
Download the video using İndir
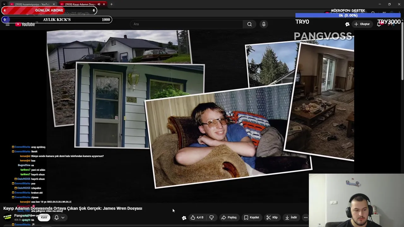[x=291, y=218]
